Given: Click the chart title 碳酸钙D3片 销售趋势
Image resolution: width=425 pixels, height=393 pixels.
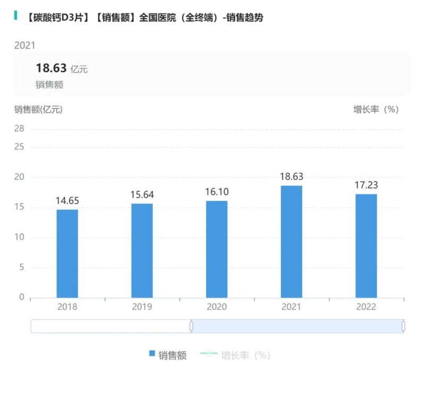Looking at the screenshot, I should coord(143,18).
